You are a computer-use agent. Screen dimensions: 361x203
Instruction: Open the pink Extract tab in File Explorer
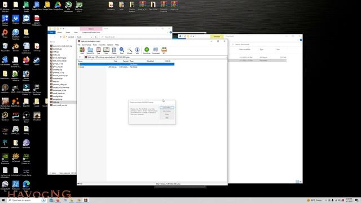[91, 29]
